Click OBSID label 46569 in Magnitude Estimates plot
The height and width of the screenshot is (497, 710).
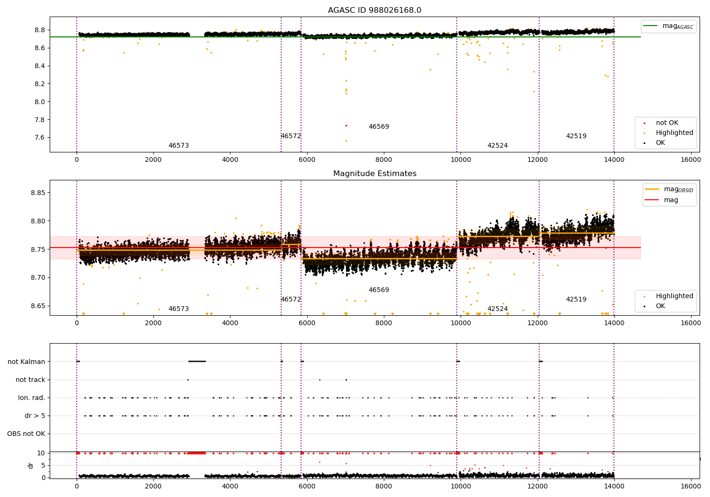[x=379, y=290]
